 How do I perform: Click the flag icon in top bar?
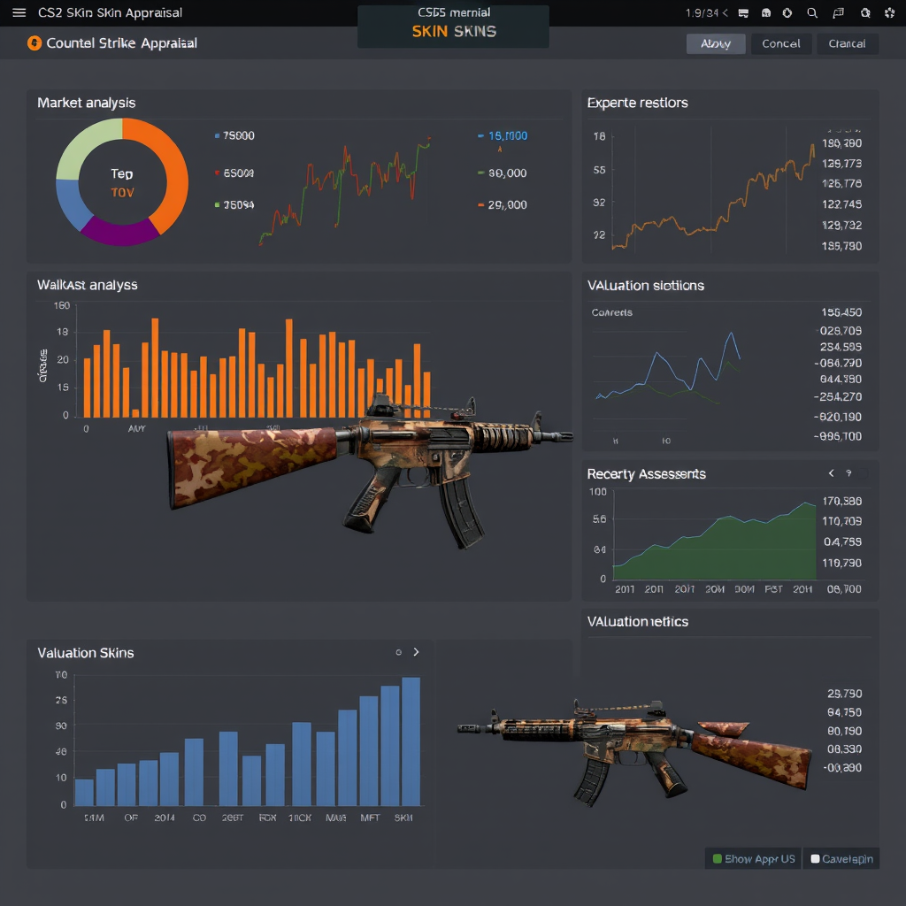point(838,12)
